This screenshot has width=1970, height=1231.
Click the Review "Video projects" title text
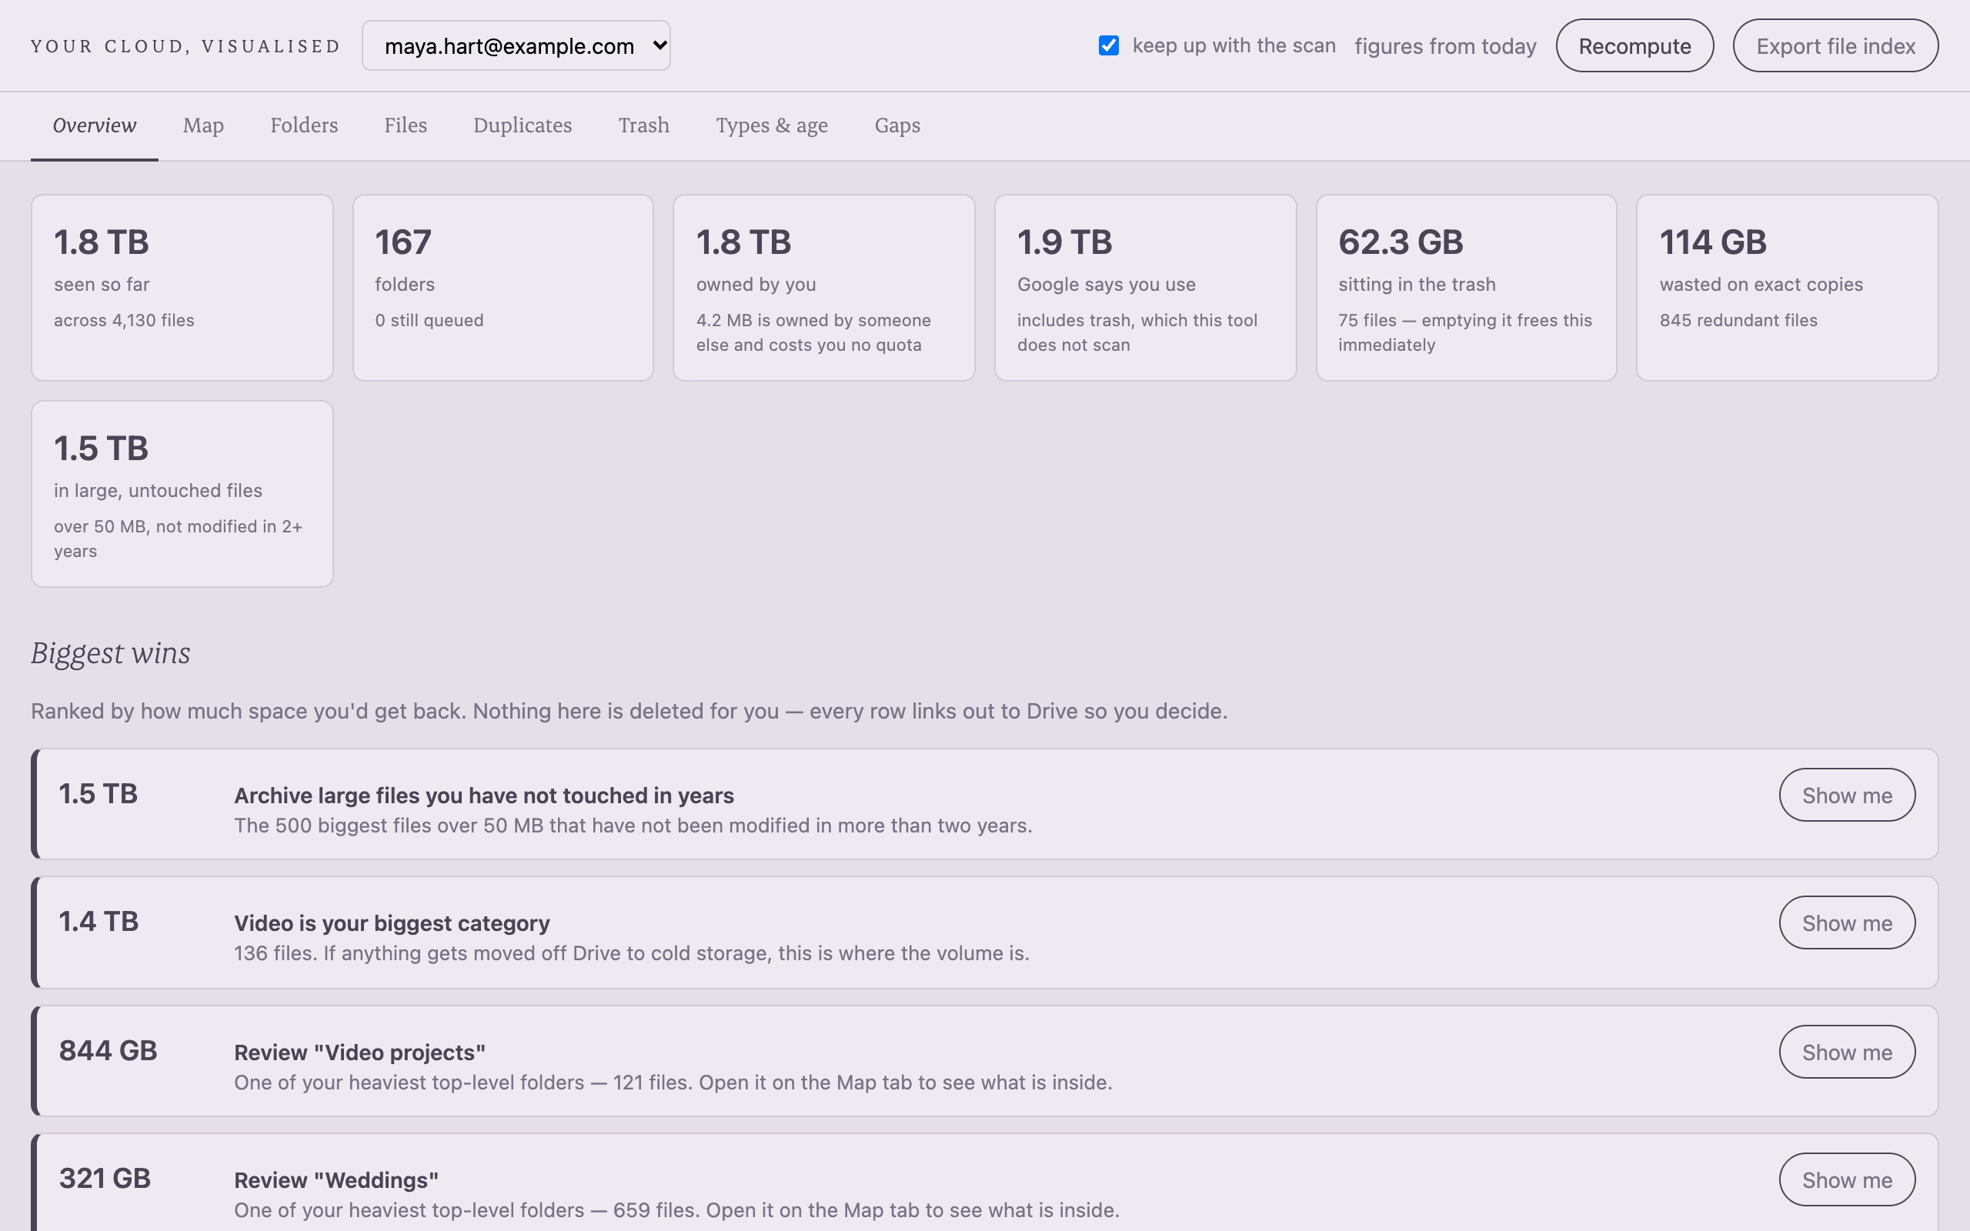(360, 1052)
